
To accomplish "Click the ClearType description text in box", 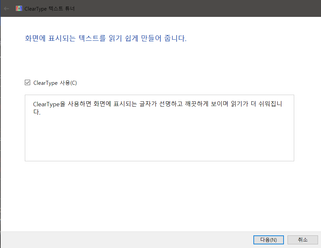I will click(158, 108).
